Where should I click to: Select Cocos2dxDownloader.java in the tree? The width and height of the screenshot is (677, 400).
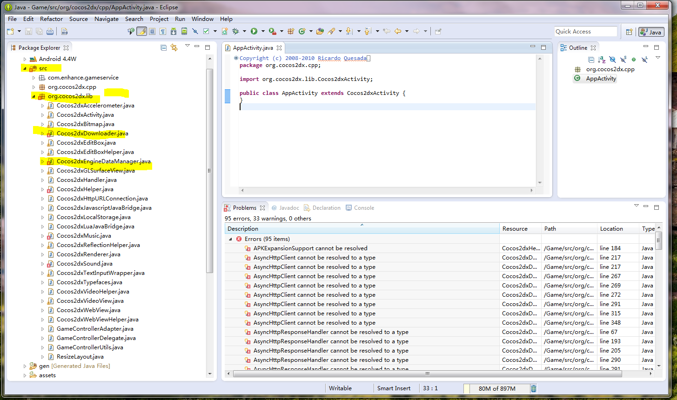[x=92, y=133]
